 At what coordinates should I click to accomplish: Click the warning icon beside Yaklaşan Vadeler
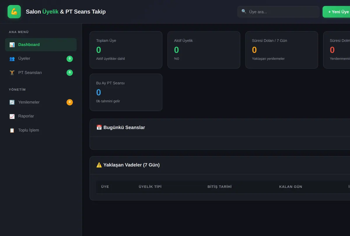coord(99,165)
